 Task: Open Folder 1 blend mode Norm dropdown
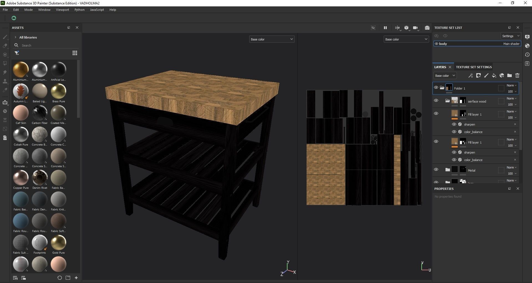(511, 85)
